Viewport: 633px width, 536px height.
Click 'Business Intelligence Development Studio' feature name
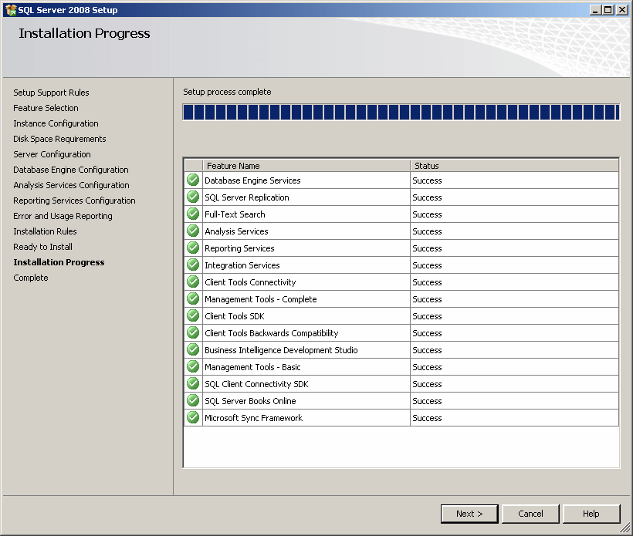point(282,349)
